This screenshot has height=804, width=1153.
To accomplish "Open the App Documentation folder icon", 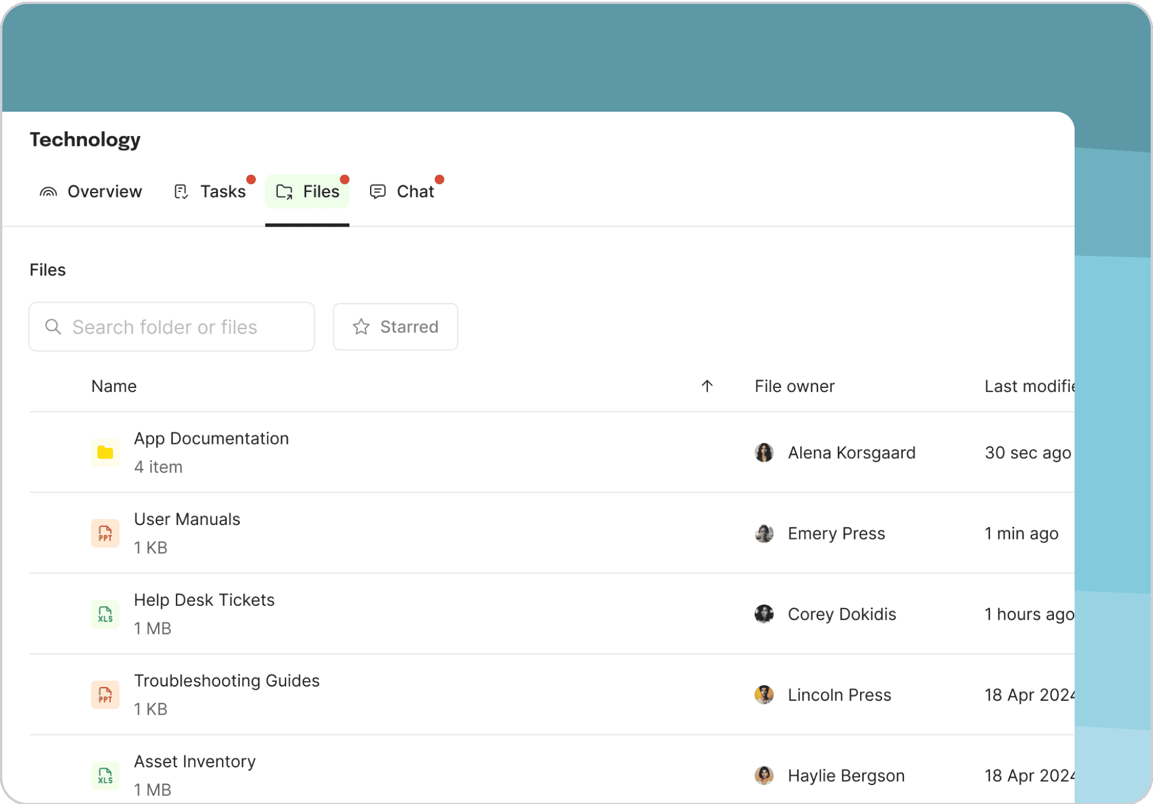I will pyautogui.click(x=105, y=452).
